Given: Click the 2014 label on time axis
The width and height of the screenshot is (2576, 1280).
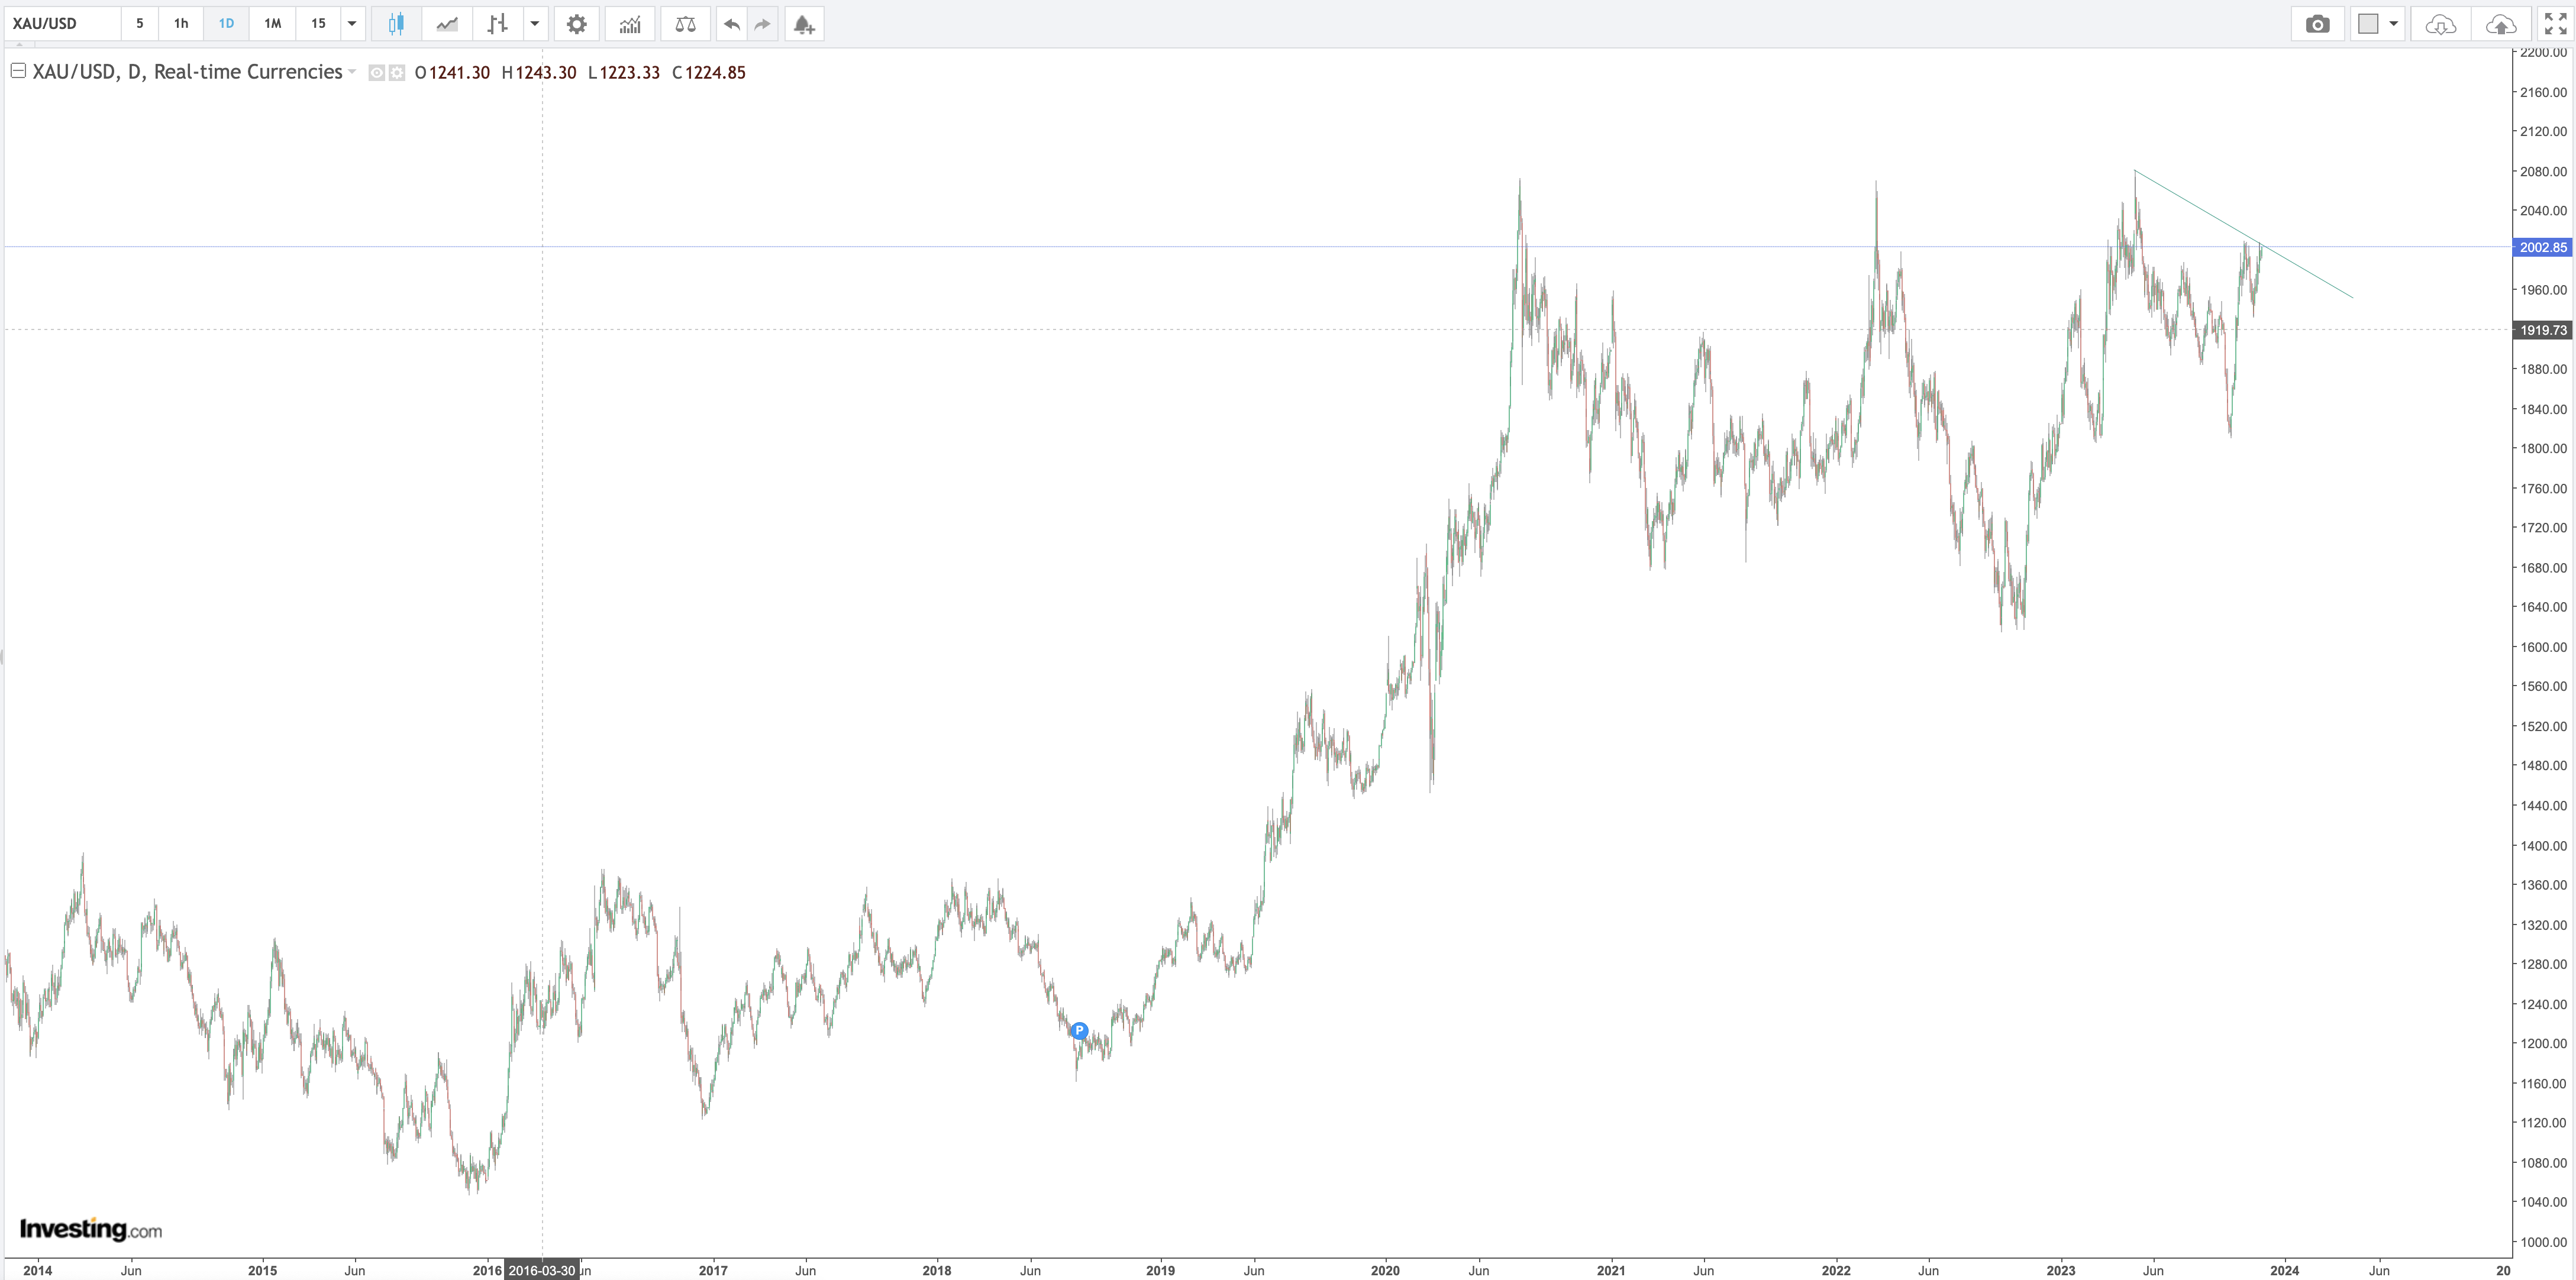Looking at the screenshot, I should (38, 1270).
